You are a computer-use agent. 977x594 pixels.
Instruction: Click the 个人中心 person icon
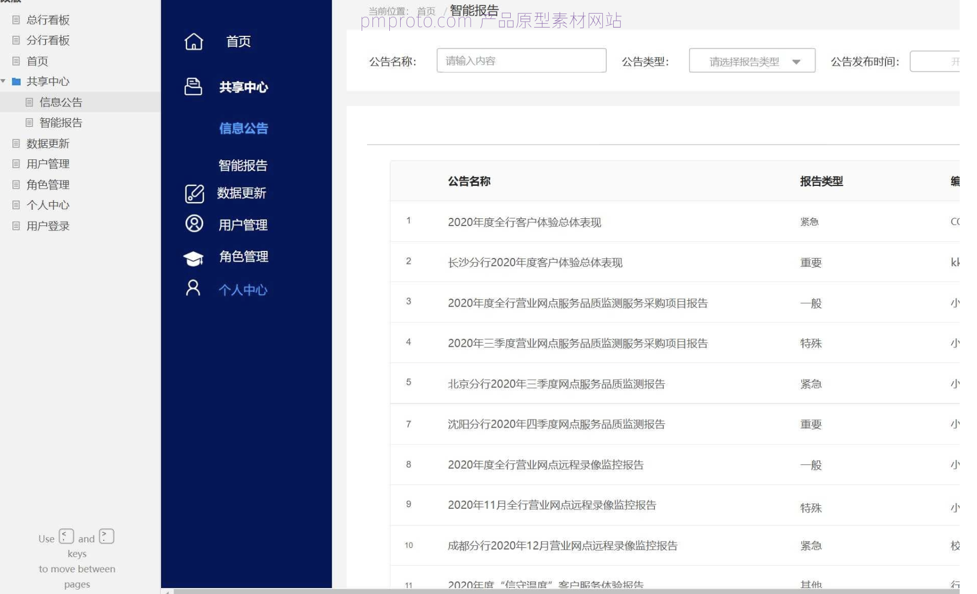pyautogui.click(x=192, y=288)
